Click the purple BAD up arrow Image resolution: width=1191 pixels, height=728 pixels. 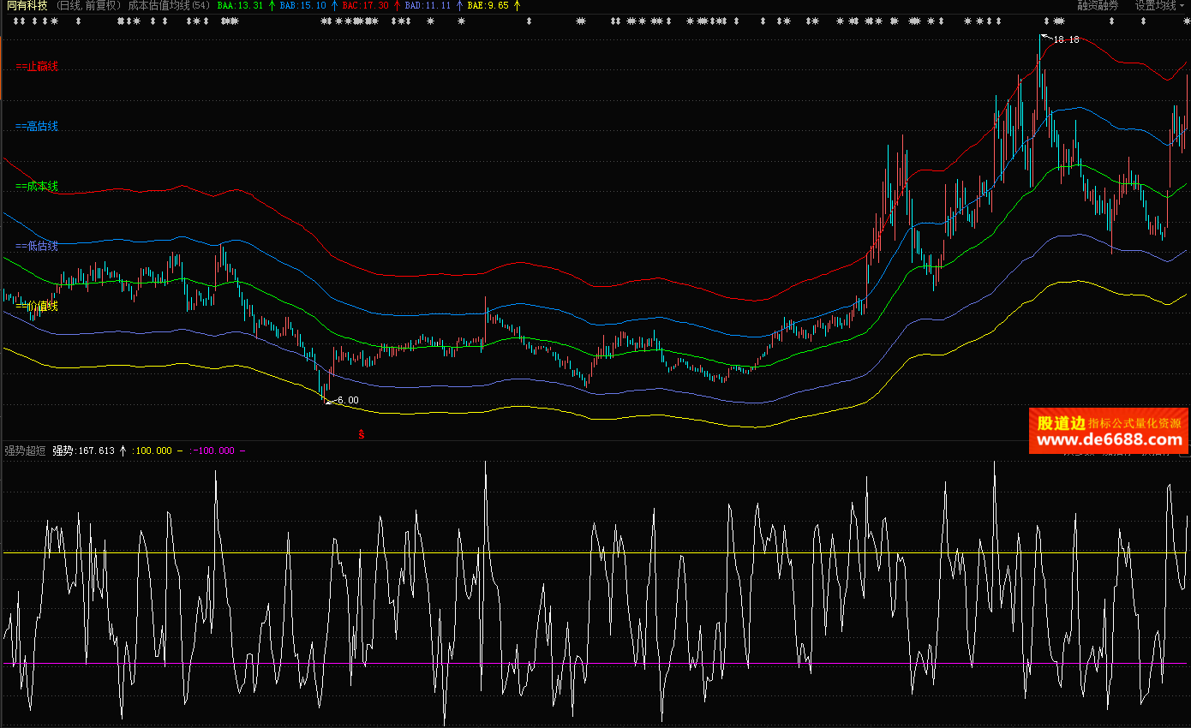pos(459,5)
